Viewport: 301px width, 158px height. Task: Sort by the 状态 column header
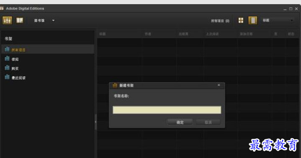(291, 34)
